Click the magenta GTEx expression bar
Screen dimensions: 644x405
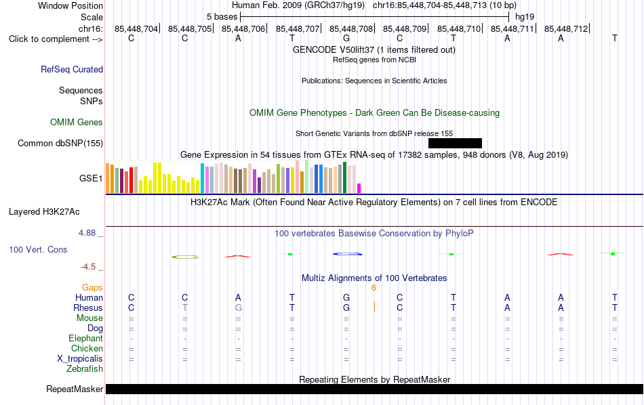tap(359, 188)
